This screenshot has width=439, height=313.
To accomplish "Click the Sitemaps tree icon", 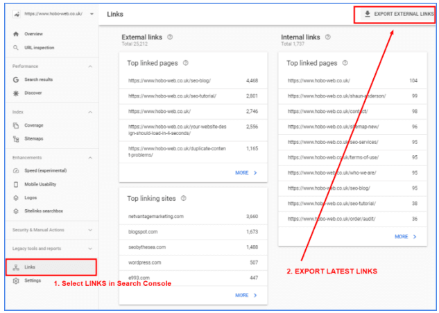I will [x=16, y=138].
